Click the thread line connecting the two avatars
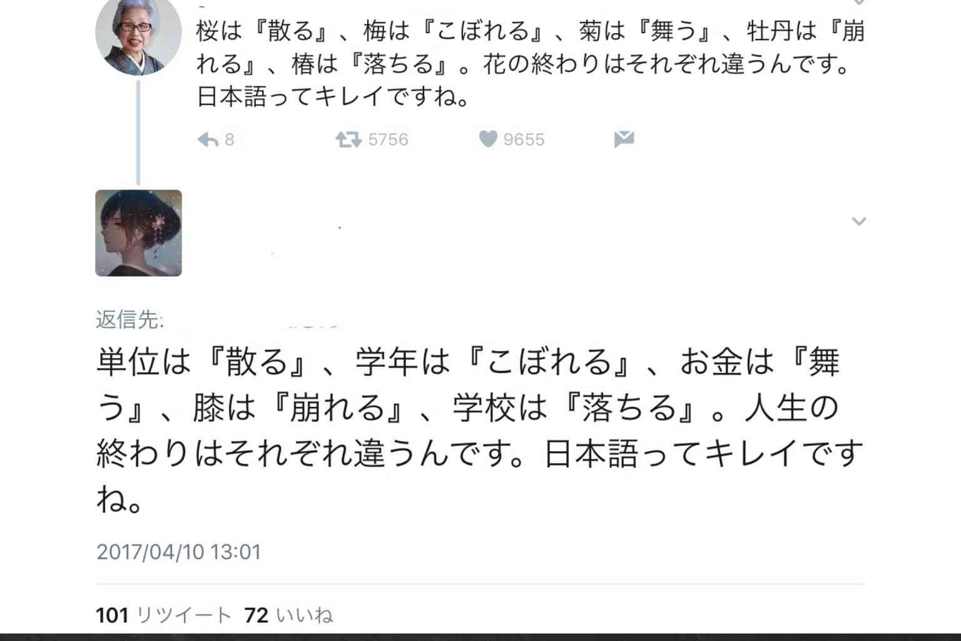This screenshot has height=641, width=961. click(138, 133)
